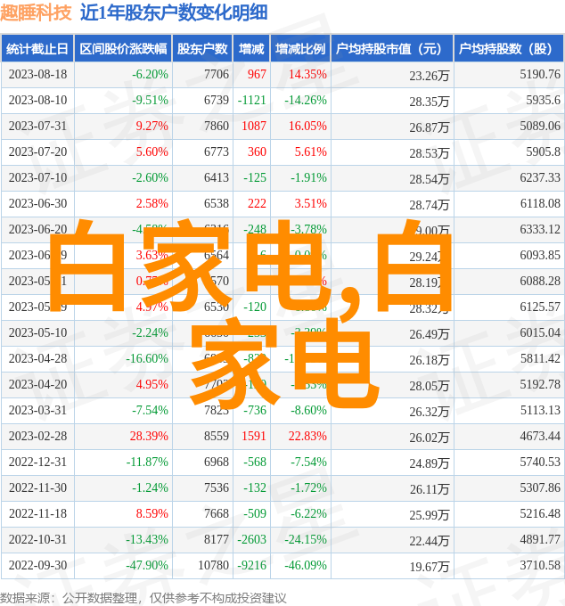Screen dimensions: 565x606
Task: Click the shares value 5190.76
Action: coord(540,74)
